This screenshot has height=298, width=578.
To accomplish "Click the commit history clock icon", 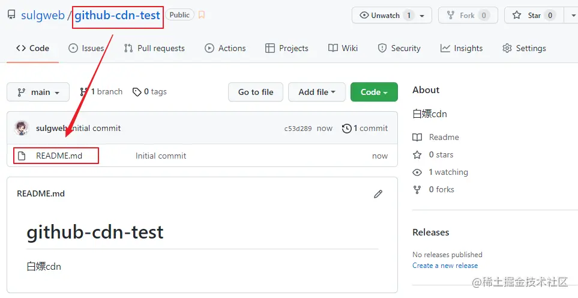I will 346,129.
